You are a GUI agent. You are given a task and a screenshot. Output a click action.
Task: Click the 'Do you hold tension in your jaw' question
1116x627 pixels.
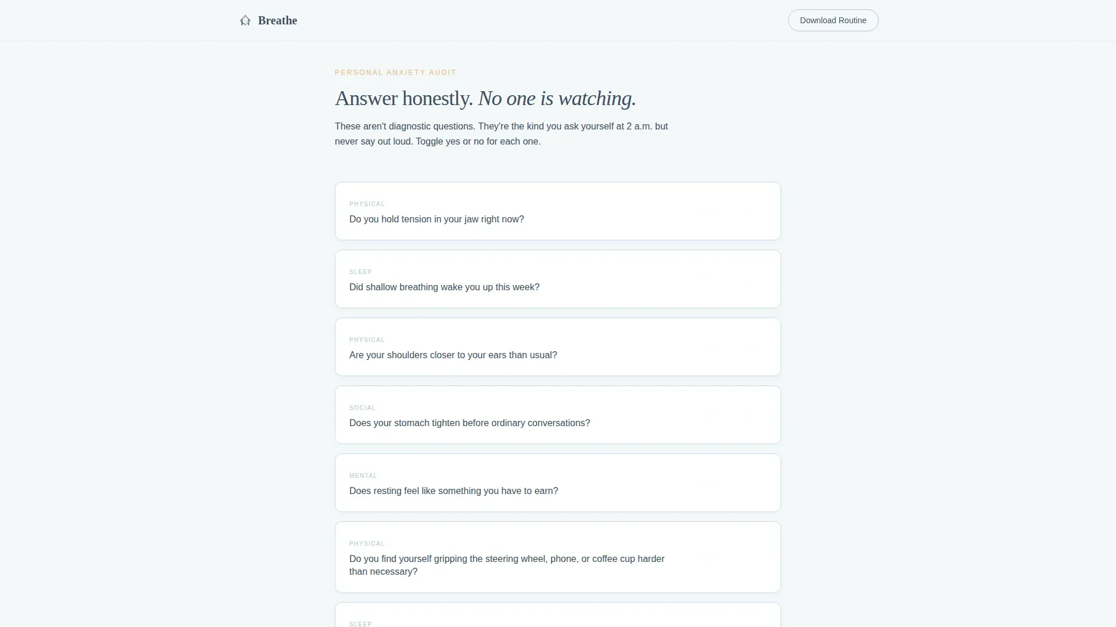(437, 219)
